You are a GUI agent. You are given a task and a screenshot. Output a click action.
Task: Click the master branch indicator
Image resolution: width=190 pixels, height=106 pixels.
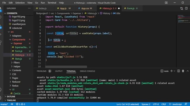pos(4,104)
